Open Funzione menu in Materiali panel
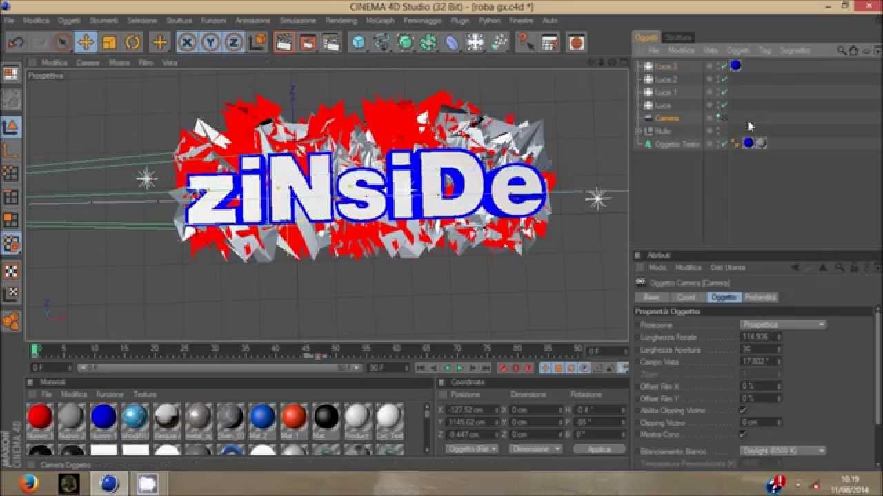Screen dimensions: 883x496 click(110, 395)
